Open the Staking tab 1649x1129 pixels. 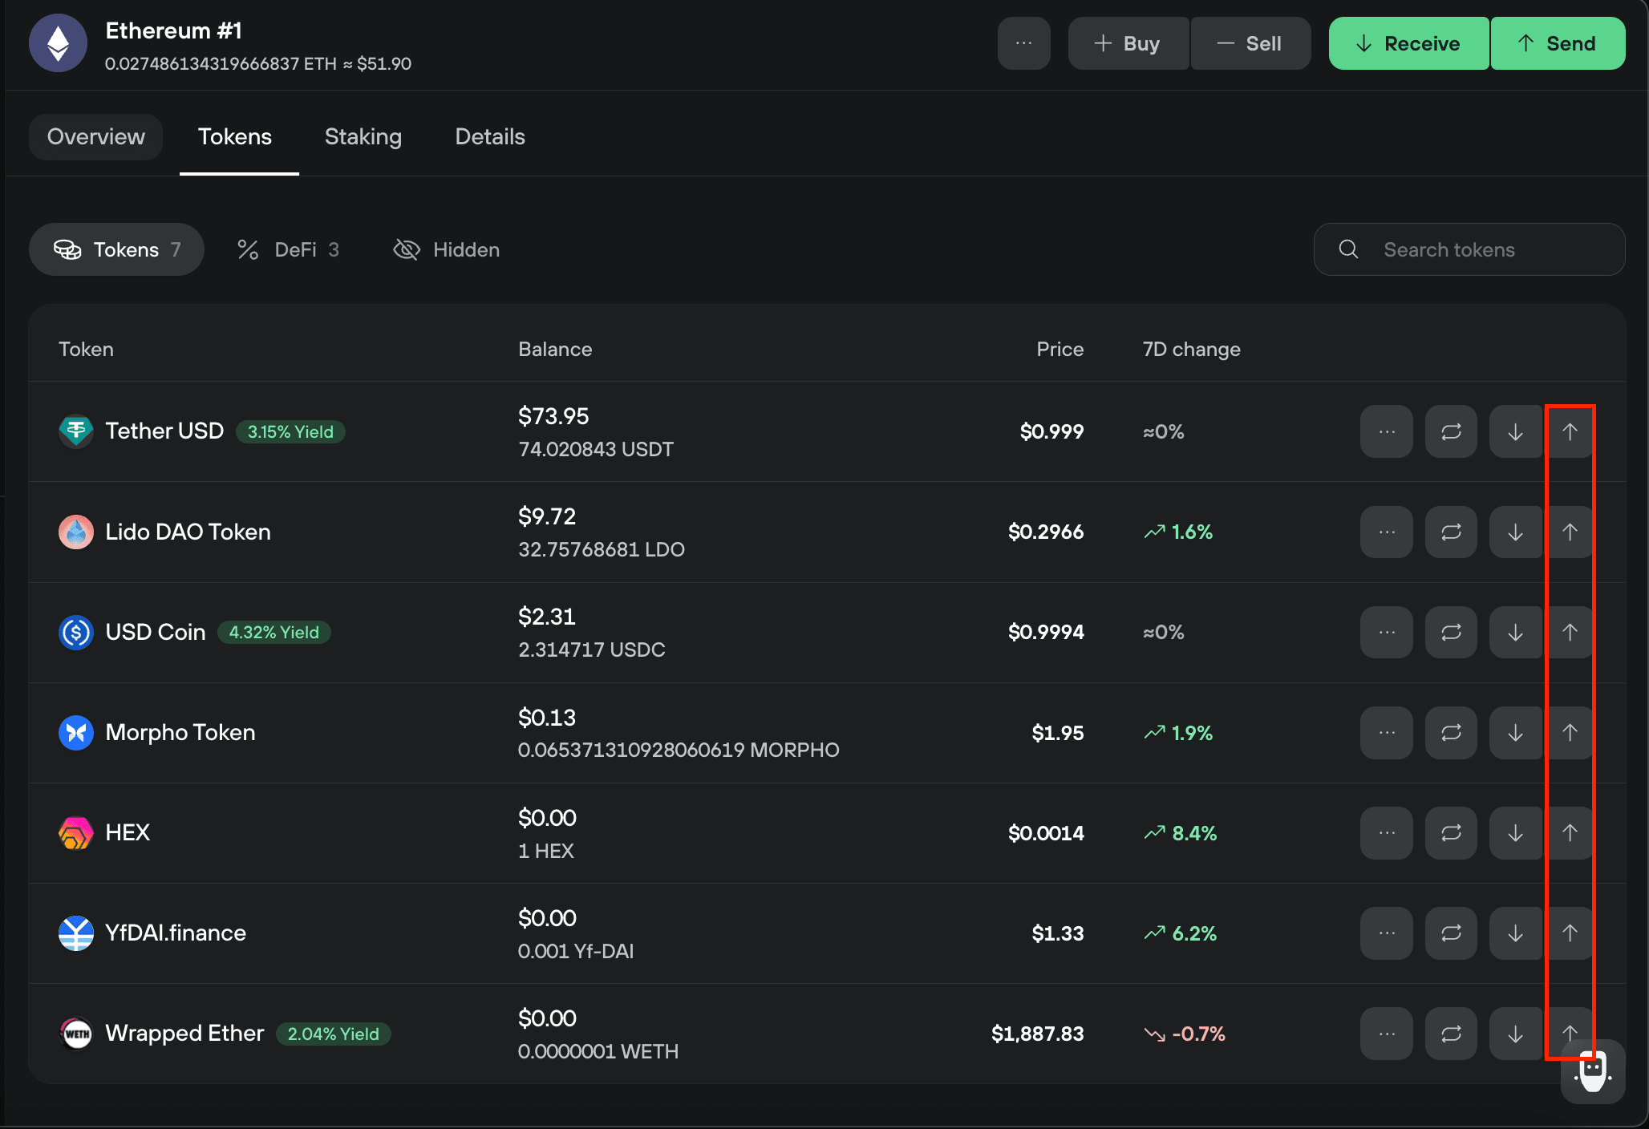363,136
